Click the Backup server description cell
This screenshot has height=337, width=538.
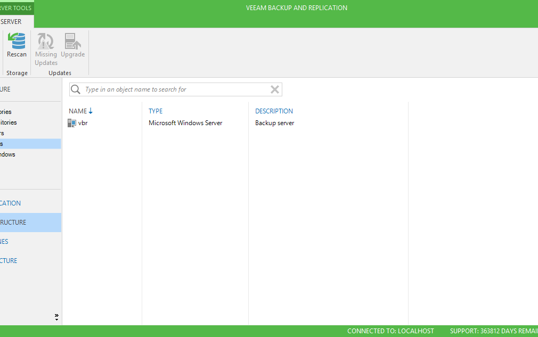274,123
